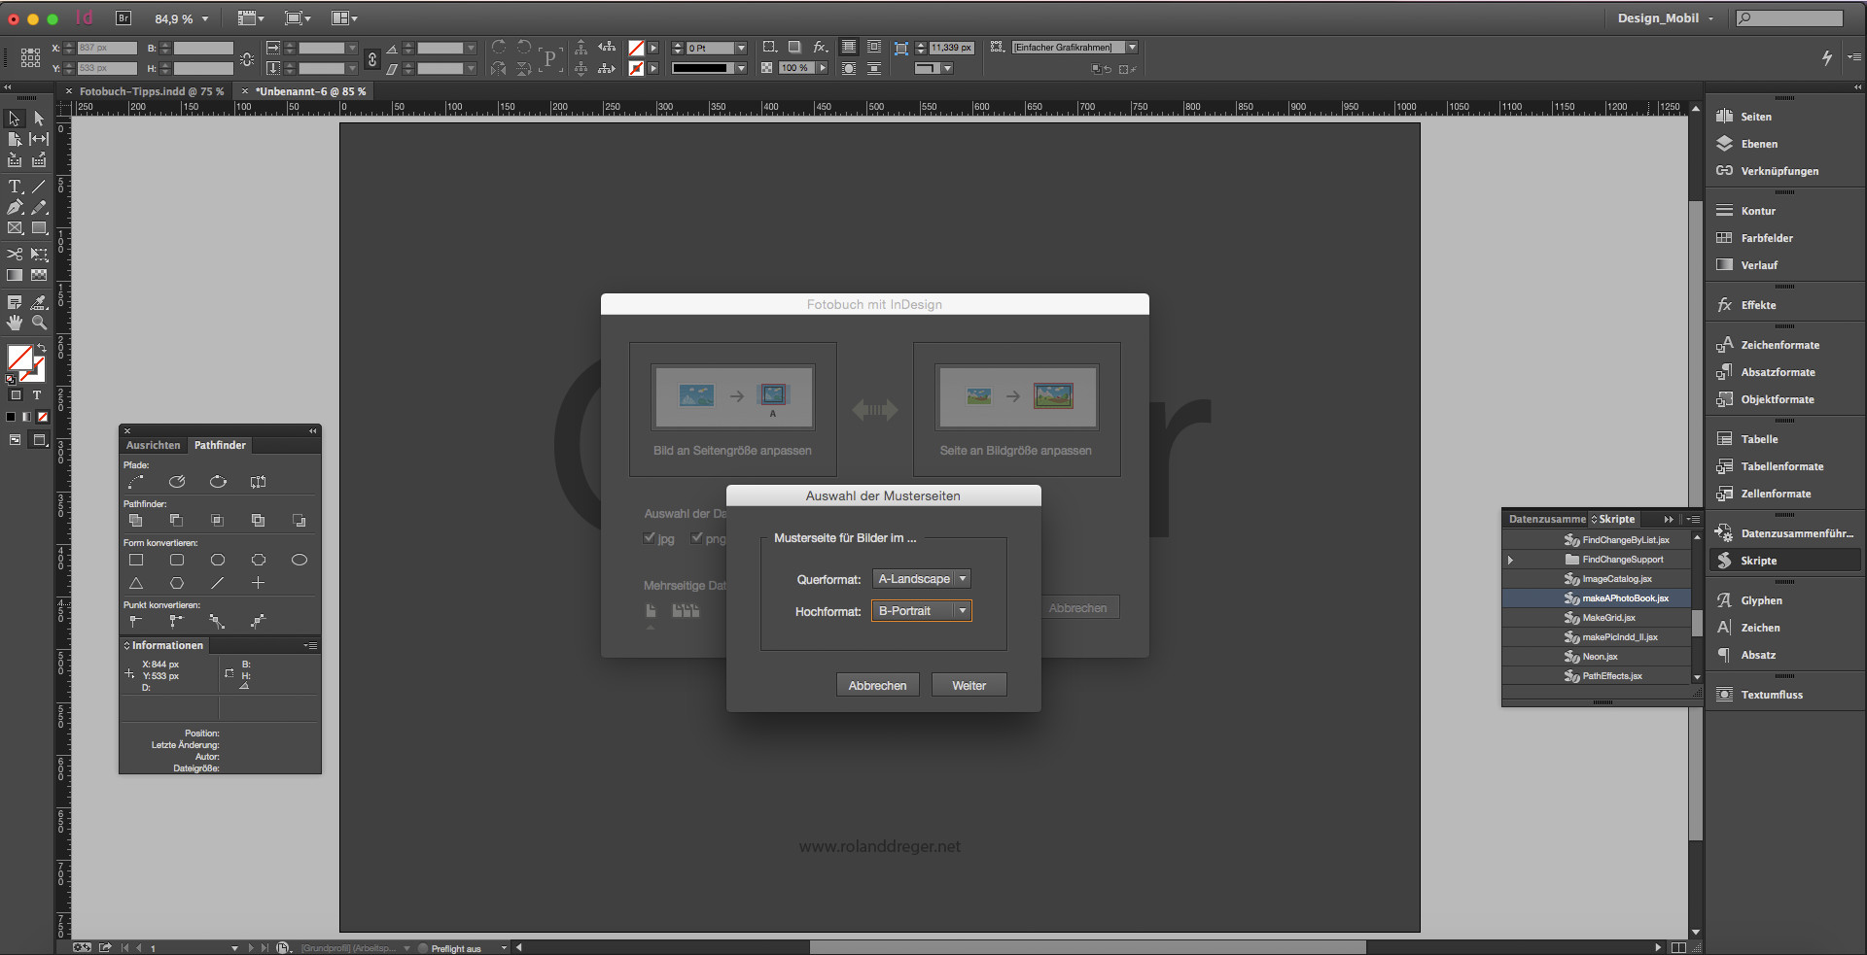Switch to Fotobuch-Tipps.indd document tab

151,91
